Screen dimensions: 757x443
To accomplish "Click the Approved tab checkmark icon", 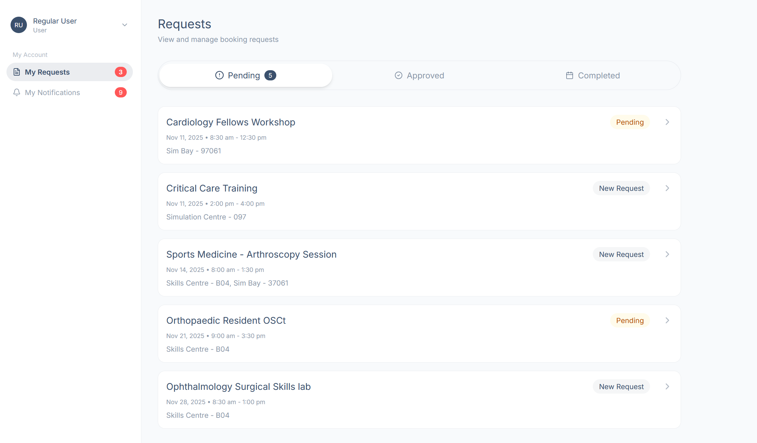I will pyautogui.click(x=399, y=75).
